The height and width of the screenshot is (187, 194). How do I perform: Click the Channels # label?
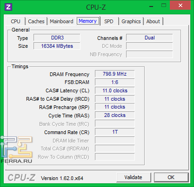pos(110,38)
